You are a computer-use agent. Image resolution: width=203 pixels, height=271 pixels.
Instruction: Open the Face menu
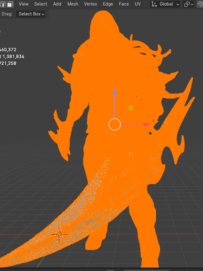(x=124, y=4)
